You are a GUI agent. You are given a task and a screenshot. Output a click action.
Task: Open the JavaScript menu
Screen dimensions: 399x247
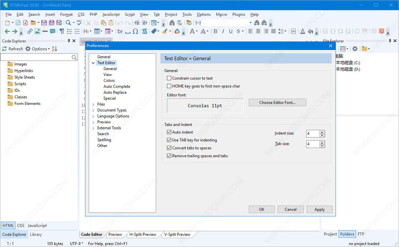pyautogui.click(x=111, y=14)
